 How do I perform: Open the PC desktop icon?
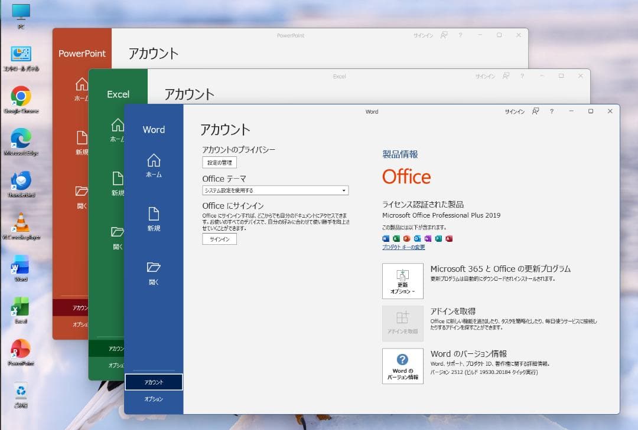click(x=21, y=15)
